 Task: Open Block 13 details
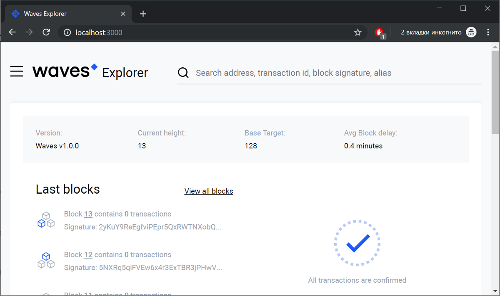pos(89,214)
